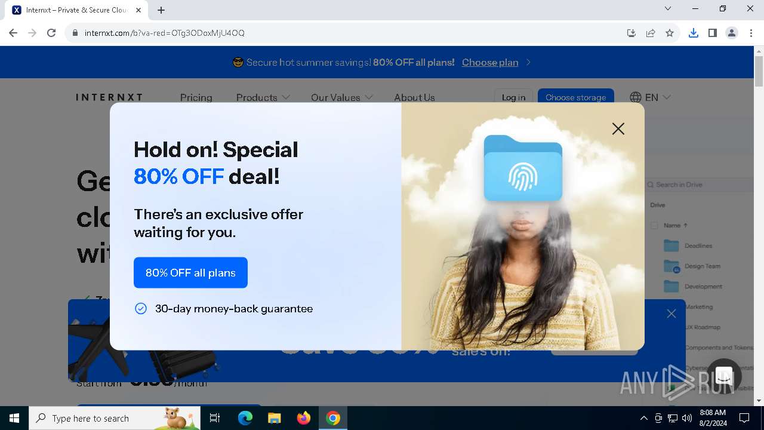The image size is (764, 430).
Task: Dismiss the blue sale banner with X
Action: click(x=671, y=314)
